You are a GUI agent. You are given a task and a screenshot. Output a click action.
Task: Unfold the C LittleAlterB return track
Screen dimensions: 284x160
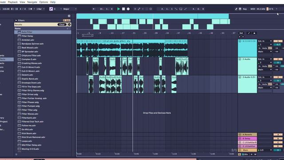click(240, 142)
